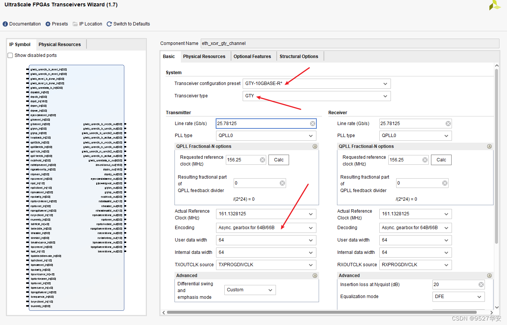Image resolution: width=507 pixels, height=325 pixels.
Task: Click Switch to Defaults label
Action: click(x=131, y=24)
